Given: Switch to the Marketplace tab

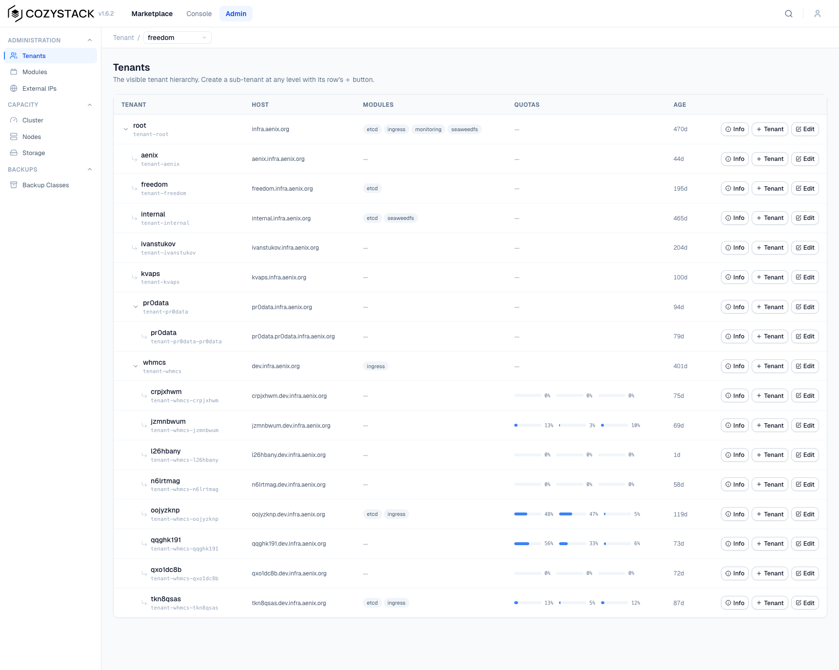Looking at the screenshot, I should [x=152, y=14].
